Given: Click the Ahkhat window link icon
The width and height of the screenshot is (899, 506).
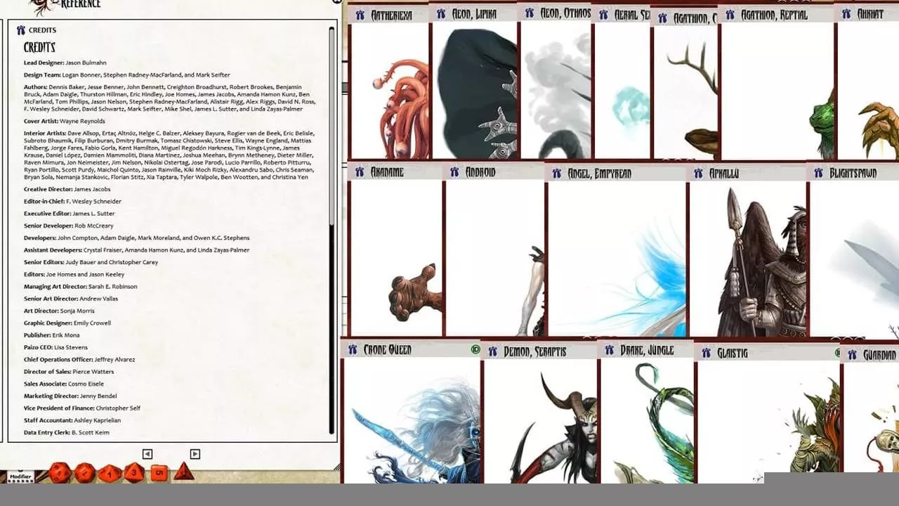Looking at the screenshot, I should [848, 14].
